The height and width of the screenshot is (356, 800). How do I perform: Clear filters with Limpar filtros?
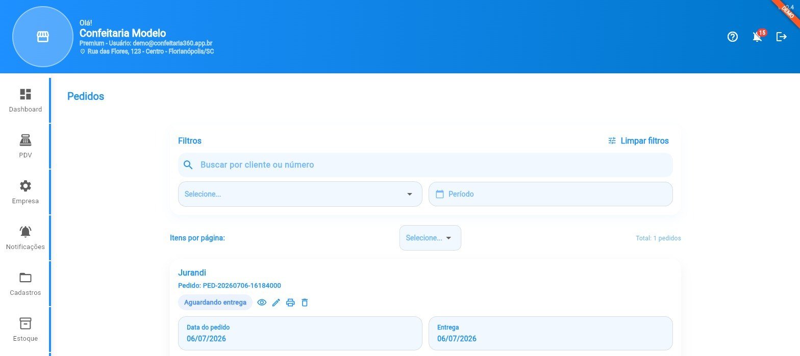coord(638,141)
